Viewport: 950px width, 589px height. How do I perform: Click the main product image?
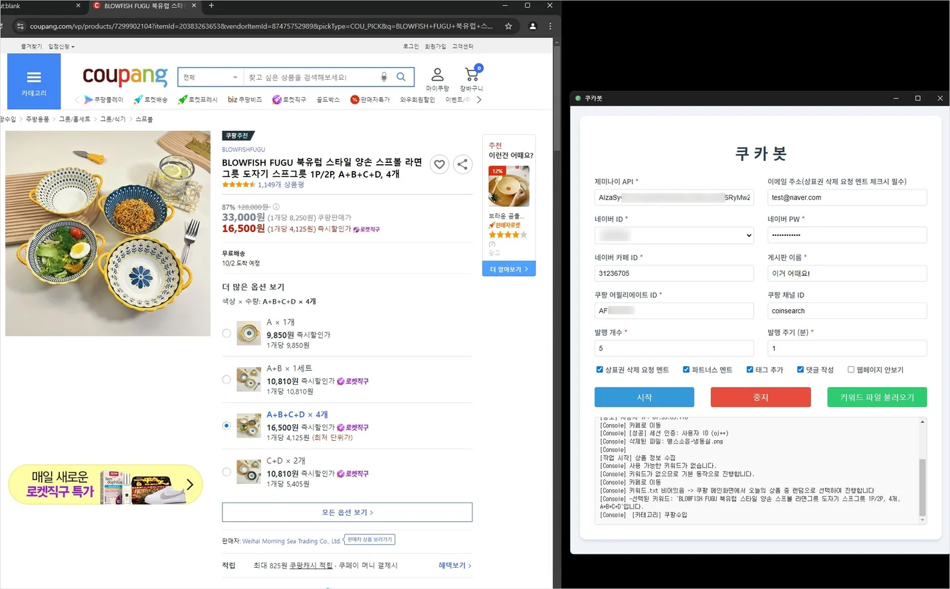click(x=108, y=233)
